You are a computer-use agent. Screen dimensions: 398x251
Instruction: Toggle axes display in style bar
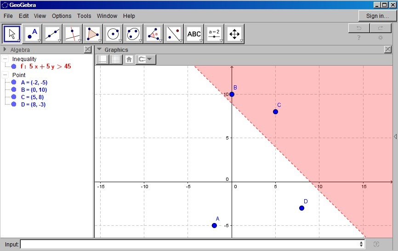(x=102, y=59)
